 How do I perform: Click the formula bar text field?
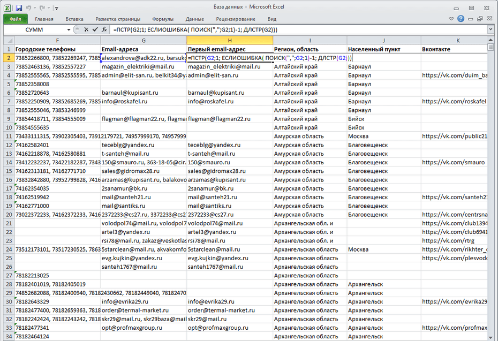pyautogui.click(x=299, y=29)
